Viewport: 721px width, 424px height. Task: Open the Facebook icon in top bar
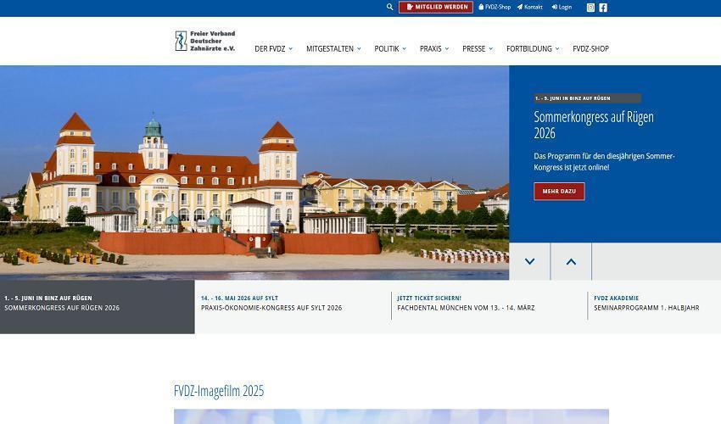pos(603,8)
